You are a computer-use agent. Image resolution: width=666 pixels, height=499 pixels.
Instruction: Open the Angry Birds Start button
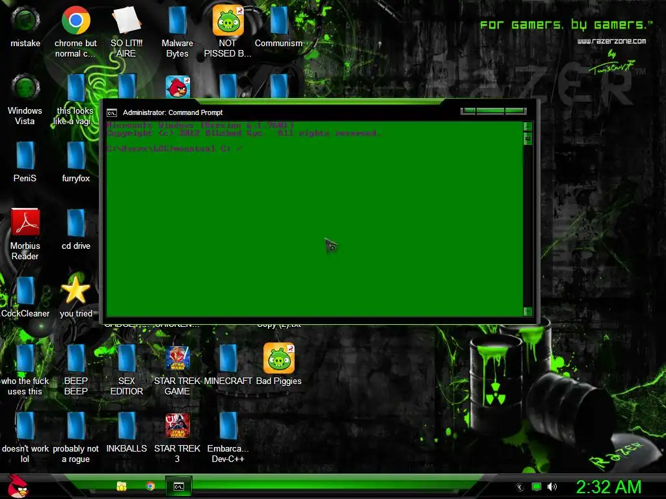(18, 486)
